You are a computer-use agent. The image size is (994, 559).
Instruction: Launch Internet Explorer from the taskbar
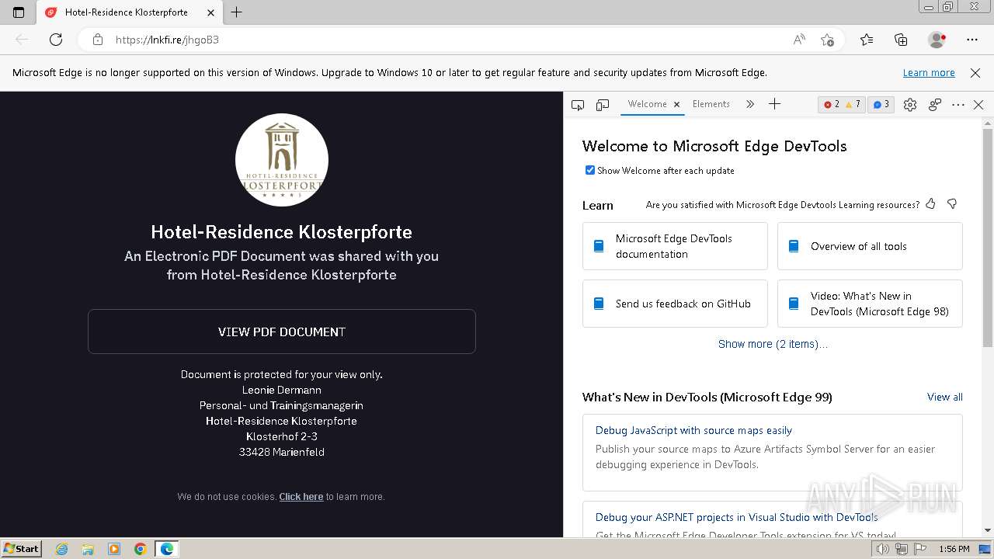point(62,549)
